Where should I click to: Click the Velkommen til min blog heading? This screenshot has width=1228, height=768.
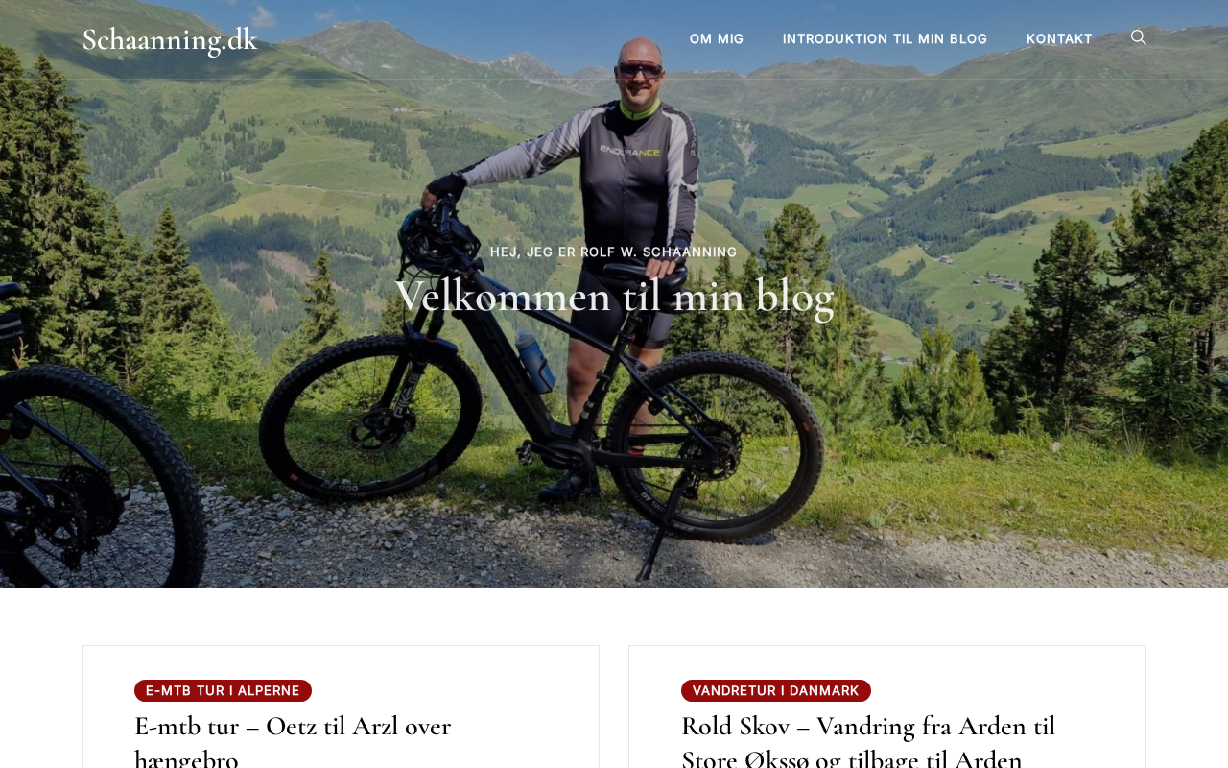point(614,296)
